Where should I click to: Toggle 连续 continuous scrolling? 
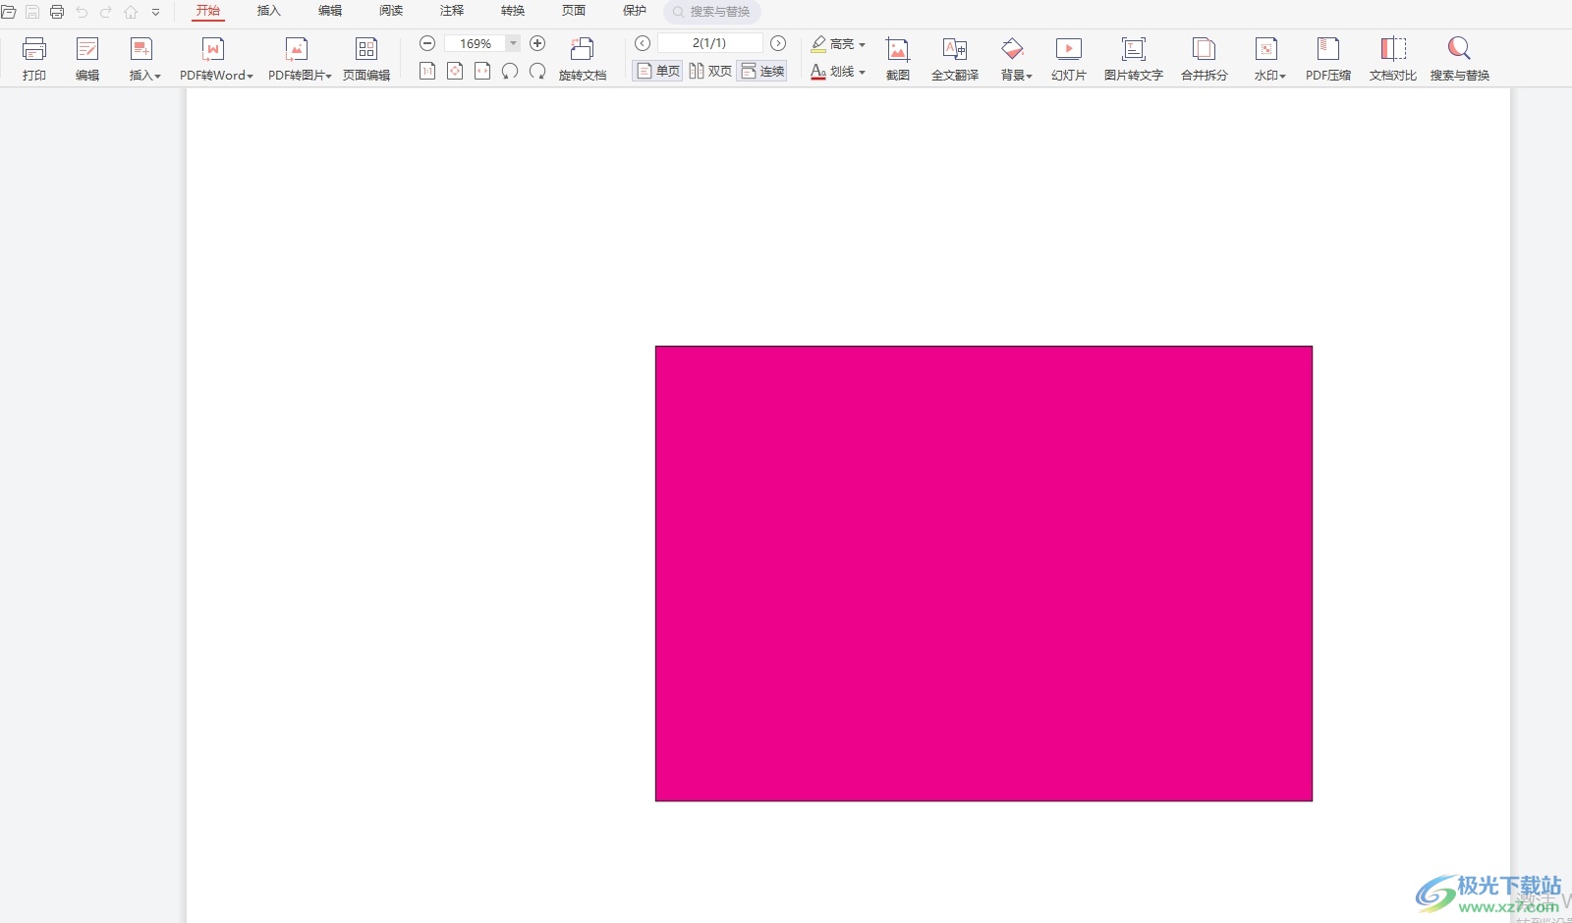pyautogui.click(x=763, y=71)
